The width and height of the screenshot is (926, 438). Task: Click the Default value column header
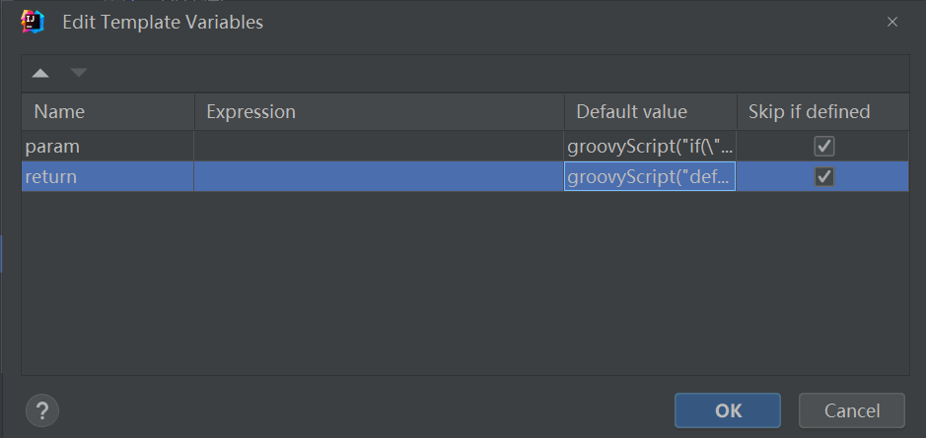pos(650,111)
